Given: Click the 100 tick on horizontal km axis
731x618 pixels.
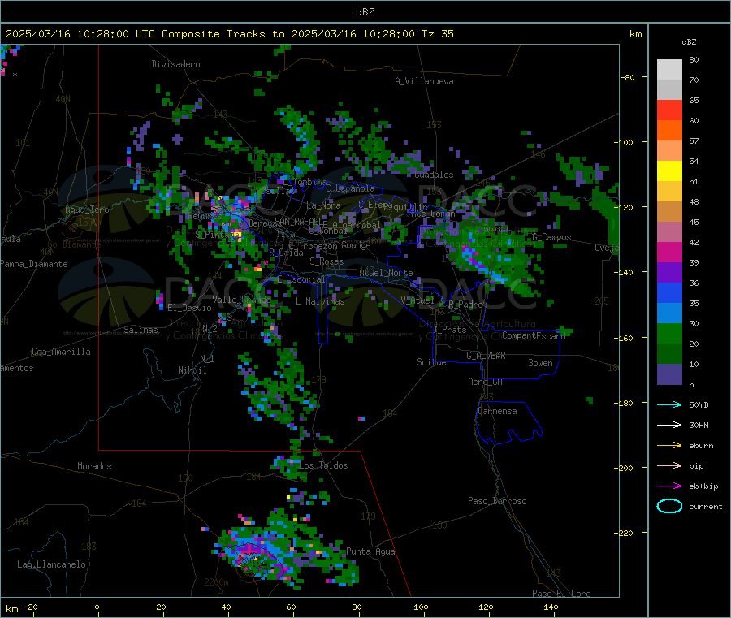Looking at the screenshot, I should point(421,607).
